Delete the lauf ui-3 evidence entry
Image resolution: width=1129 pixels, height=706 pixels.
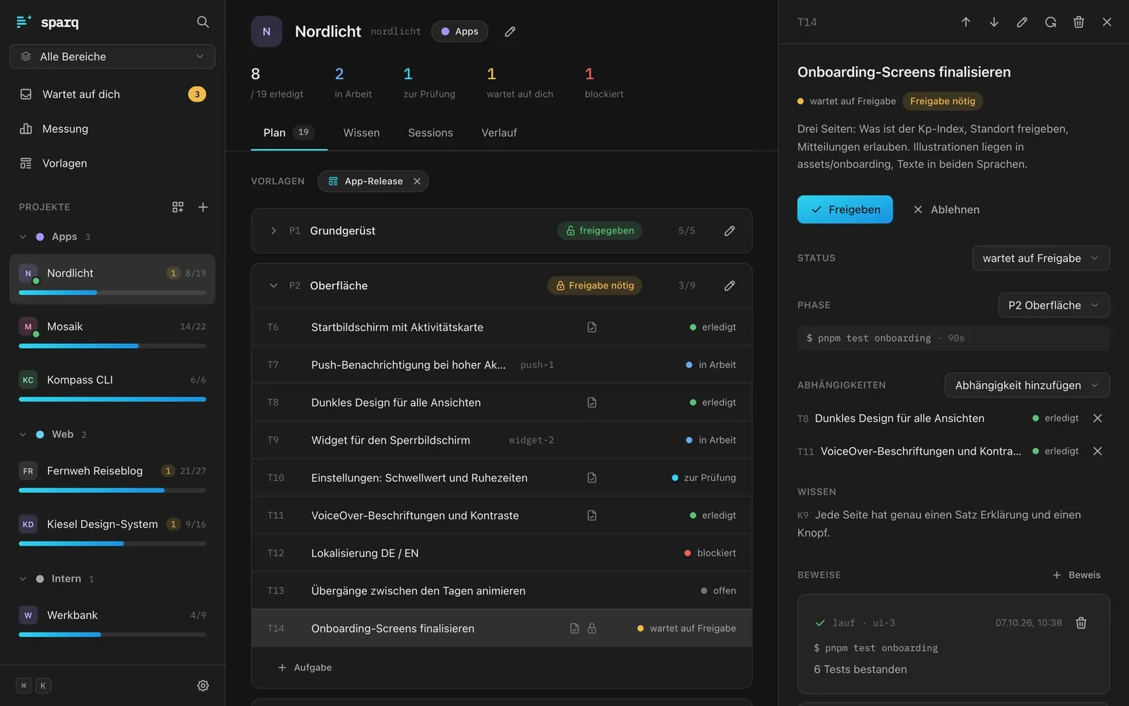[1081, 623]
